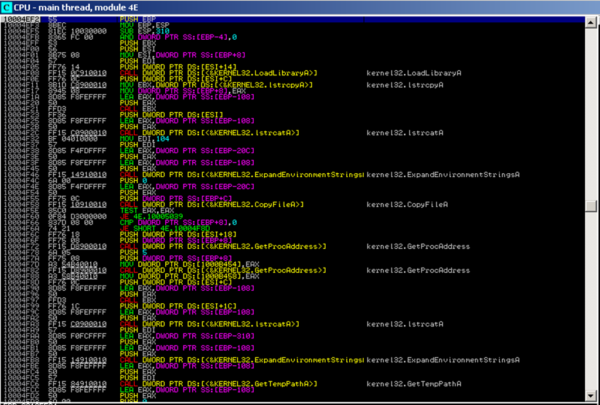Select the highlighted PUSH EBP instruction at 10004EF2
This screenshot has width=600, height=405.
(x=134, y=19)
